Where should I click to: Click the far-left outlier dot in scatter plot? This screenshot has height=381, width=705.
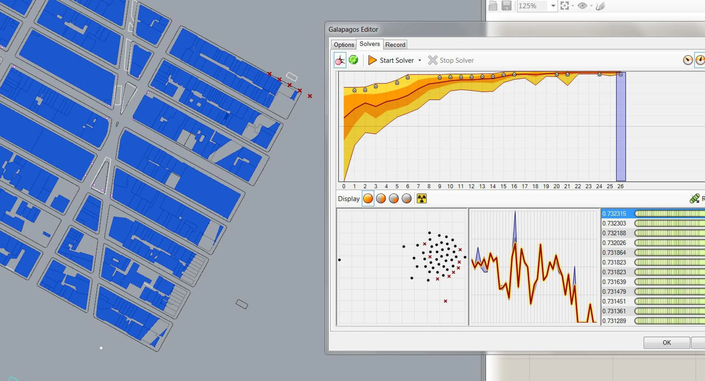point(340,260)
